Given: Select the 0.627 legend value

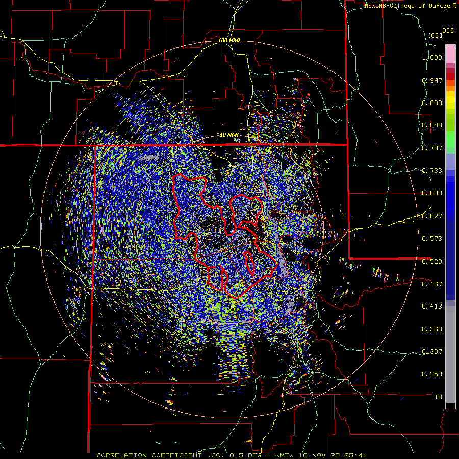Looking at the screenshot, I should click(432, 216).
